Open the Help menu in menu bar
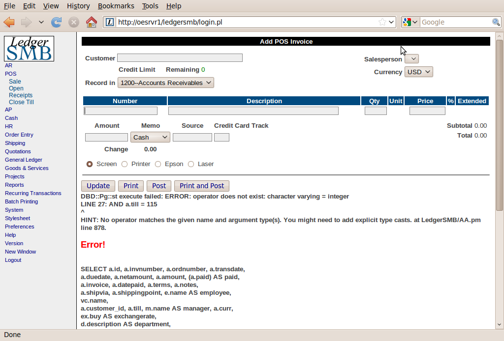Screen dimensions: 504x341 tap(174, 6)
